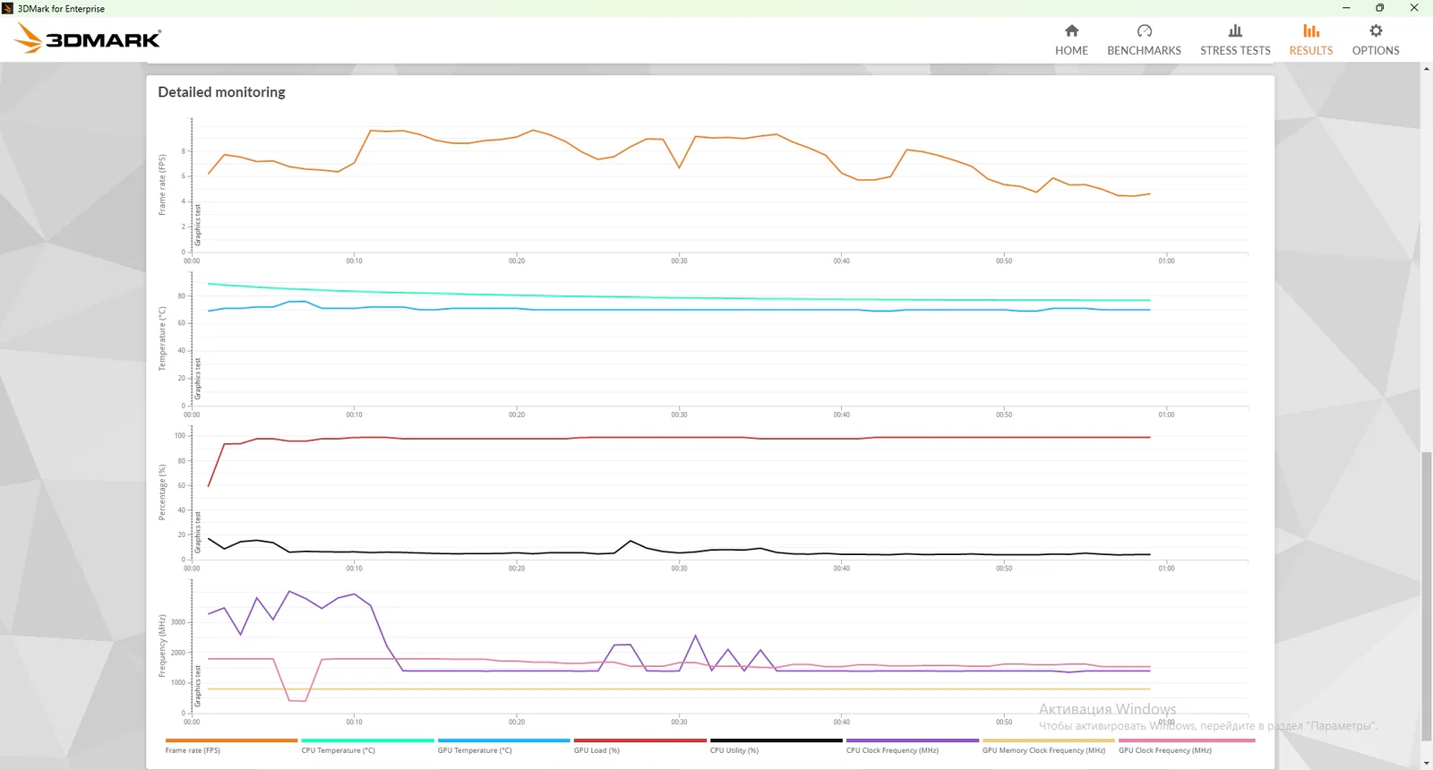Viewport: 1433px width, 770px height.
Task: Toggle CPU Temperature (°C) legend series
Action: 338,750
